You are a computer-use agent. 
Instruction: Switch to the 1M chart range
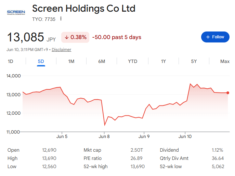pos(71,61)
